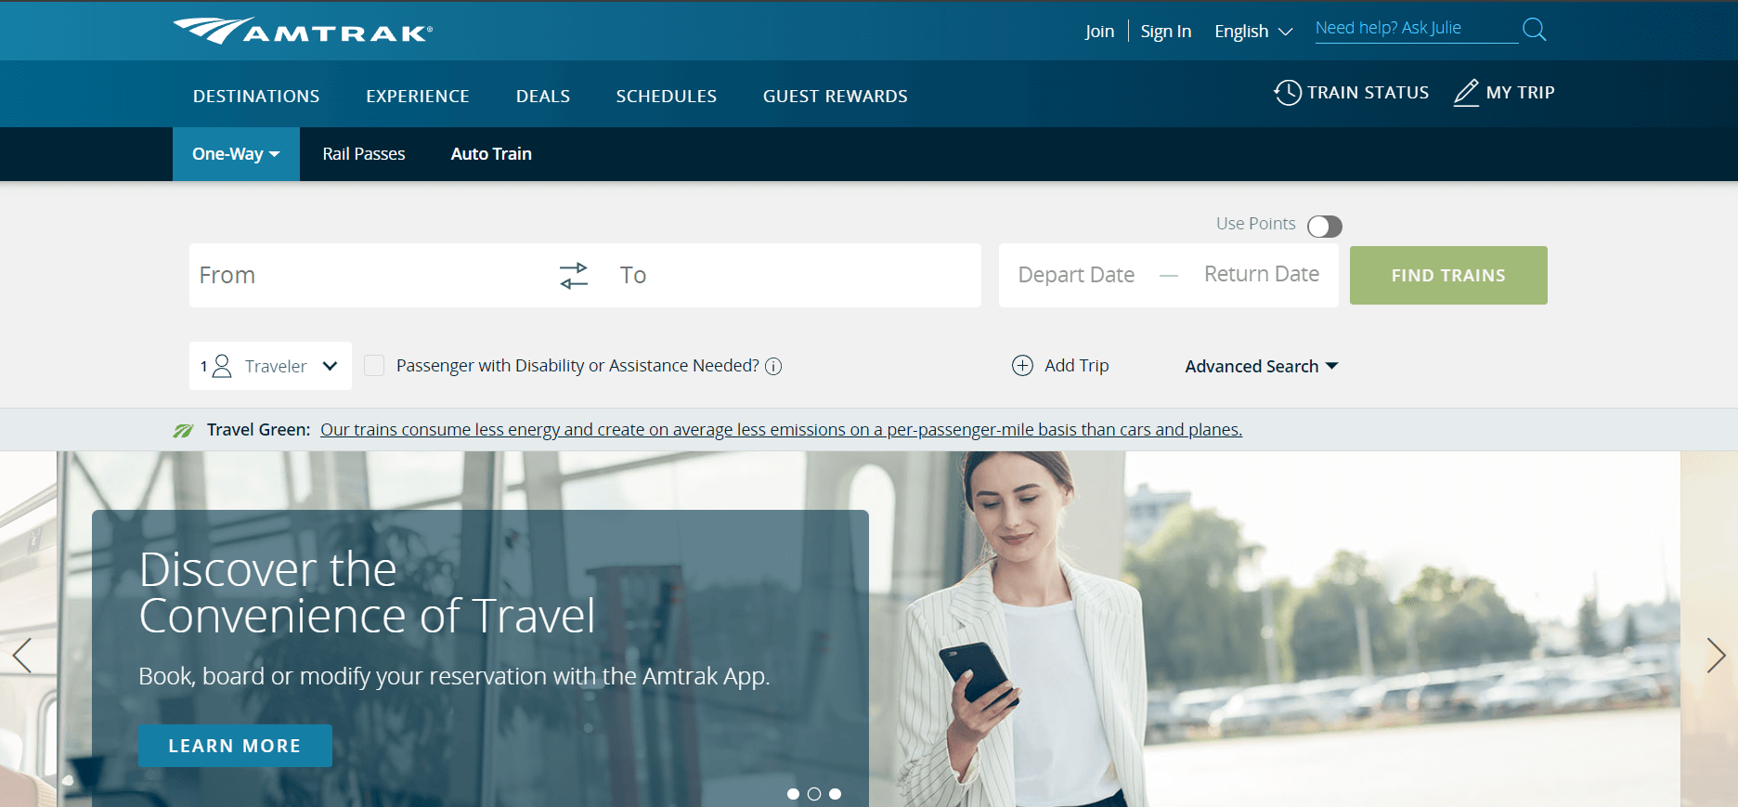
Task: Go to next carousel slide arrow
Action: [1716, 656]
